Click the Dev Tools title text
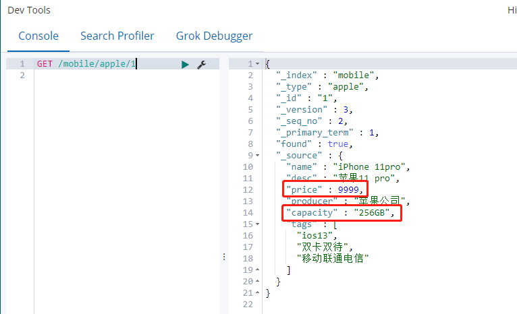 click(29, 10)
